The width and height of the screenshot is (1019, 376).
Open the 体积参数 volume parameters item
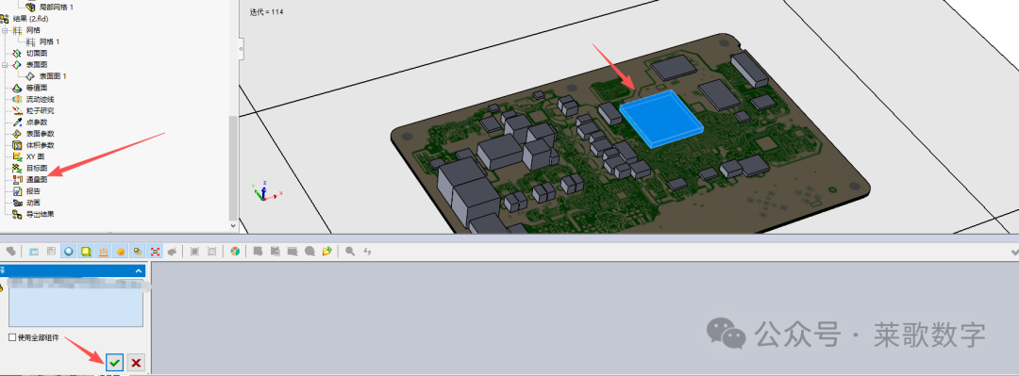(40, 145)
